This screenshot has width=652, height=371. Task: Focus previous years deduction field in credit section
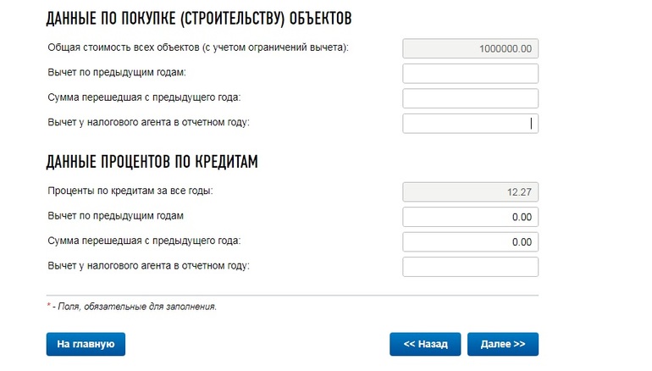click(x=470, y=217)
